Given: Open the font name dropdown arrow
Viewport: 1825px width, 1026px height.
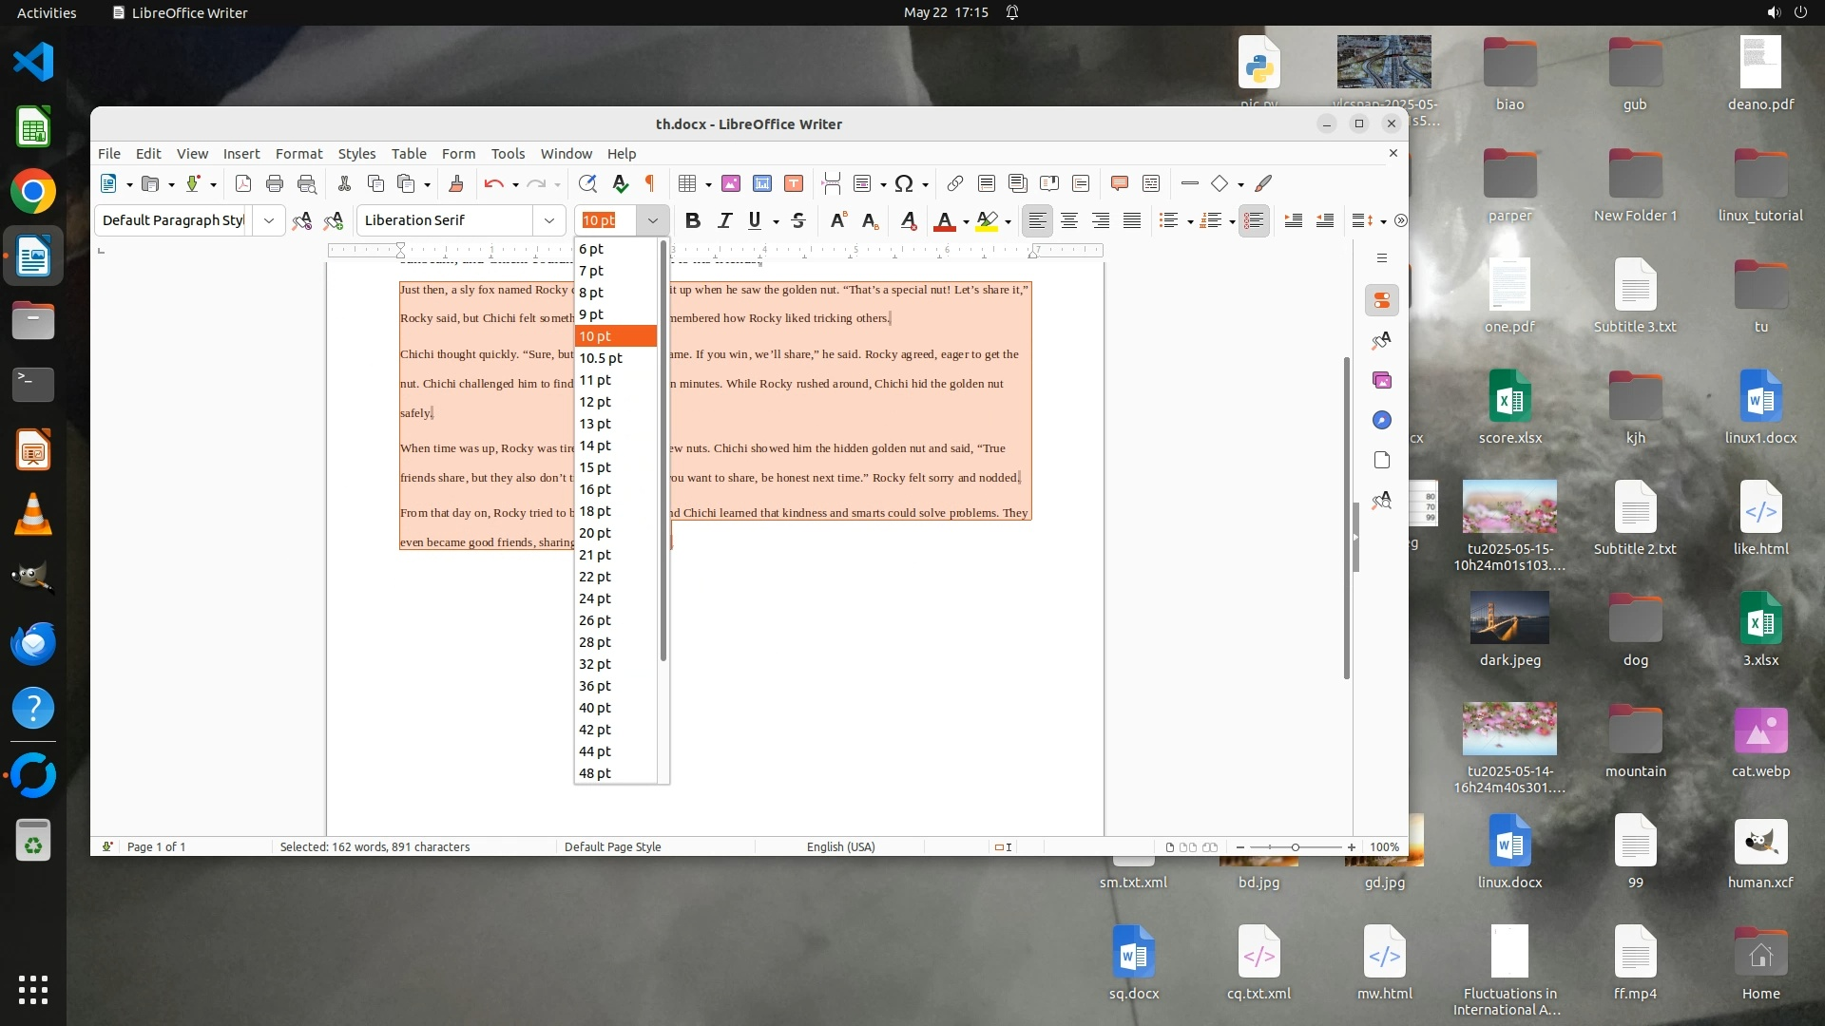Looking at the screenshot, I should (548, 220).
